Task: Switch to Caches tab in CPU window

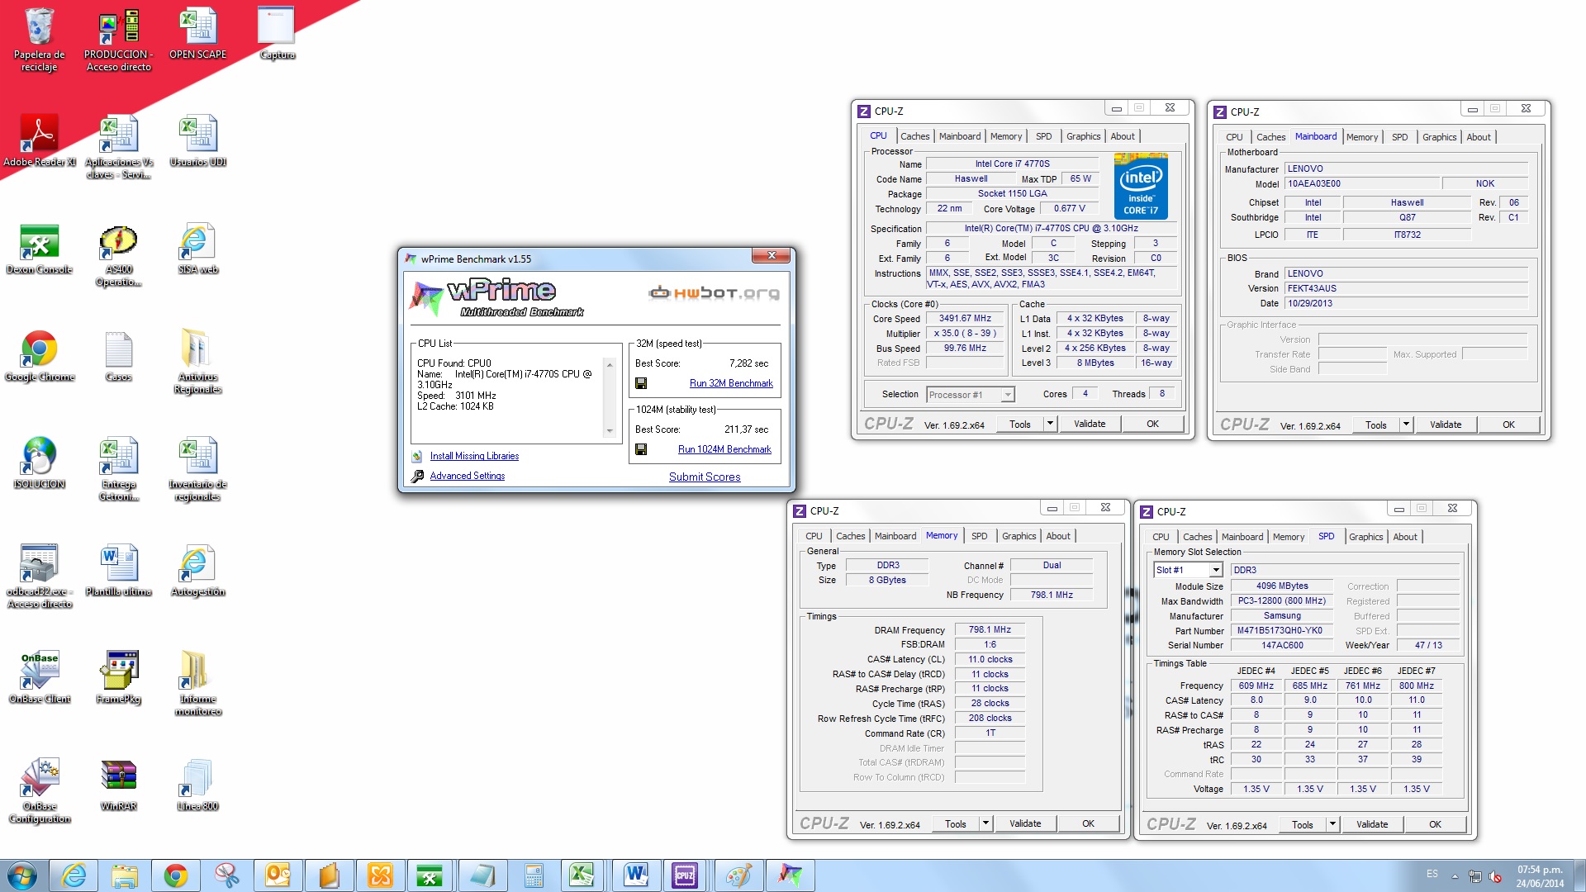Action: [914, 136]
